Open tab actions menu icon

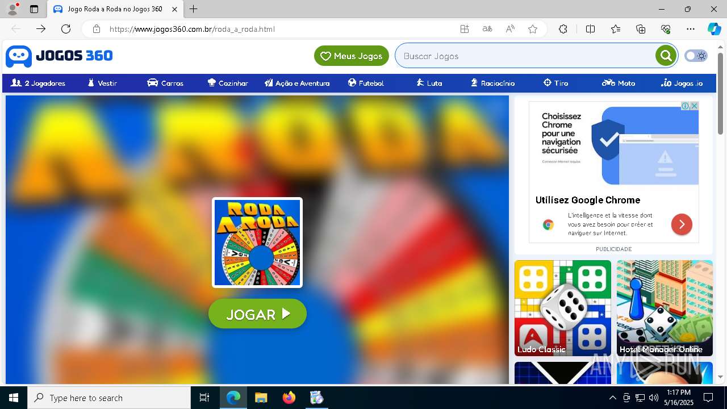34,9
